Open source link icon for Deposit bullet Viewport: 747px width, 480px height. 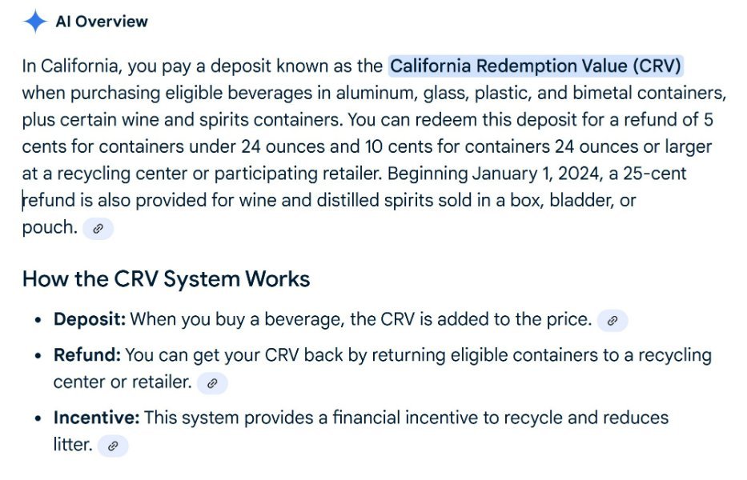click(612, 321)
